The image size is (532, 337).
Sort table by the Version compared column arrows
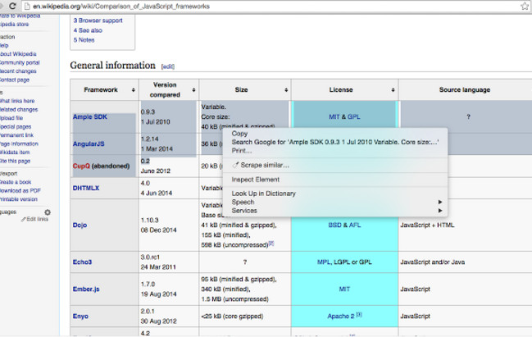coord(193,90)
